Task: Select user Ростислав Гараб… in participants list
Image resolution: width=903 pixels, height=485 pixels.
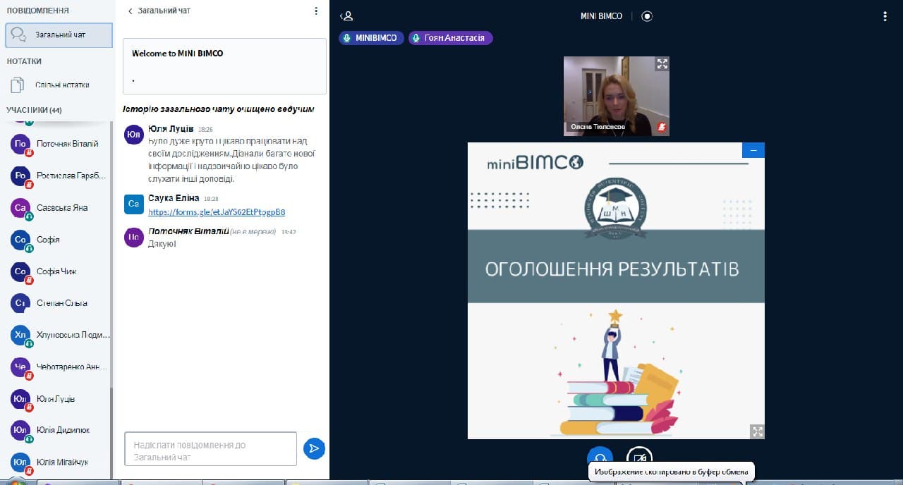Action: [x=59, y=176]
